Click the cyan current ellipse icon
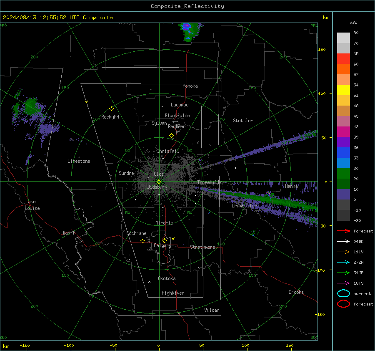This screenshot has width=375, height=351. (x=343, y=293)
